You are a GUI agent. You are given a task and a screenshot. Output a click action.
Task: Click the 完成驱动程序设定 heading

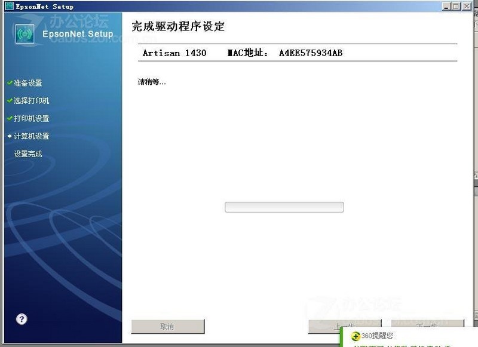tap(178, 26)
